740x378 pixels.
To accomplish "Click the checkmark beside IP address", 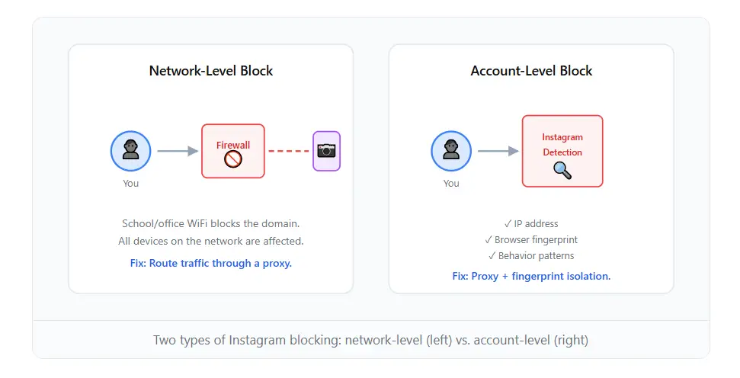I will [508, 224].
